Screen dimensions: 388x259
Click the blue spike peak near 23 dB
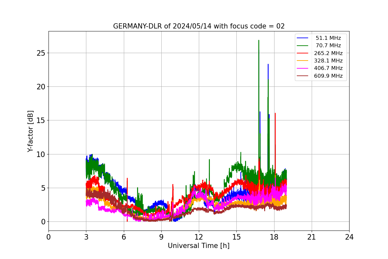point(268,64)
